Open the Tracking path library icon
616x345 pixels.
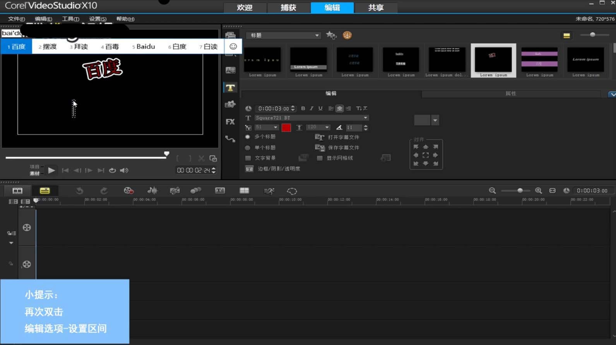pyautogui.click(x=230, y=139)
